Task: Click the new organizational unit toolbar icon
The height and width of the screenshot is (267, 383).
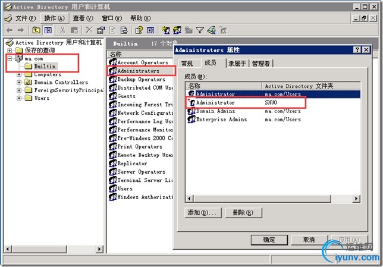Action: click(x=189, y=30)
